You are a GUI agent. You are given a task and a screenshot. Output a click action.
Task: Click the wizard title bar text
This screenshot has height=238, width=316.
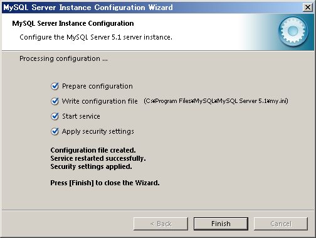(88, 8)
